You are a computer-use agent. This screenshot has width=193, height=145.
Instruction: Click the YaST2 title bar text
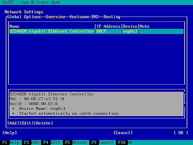[31, 2]
